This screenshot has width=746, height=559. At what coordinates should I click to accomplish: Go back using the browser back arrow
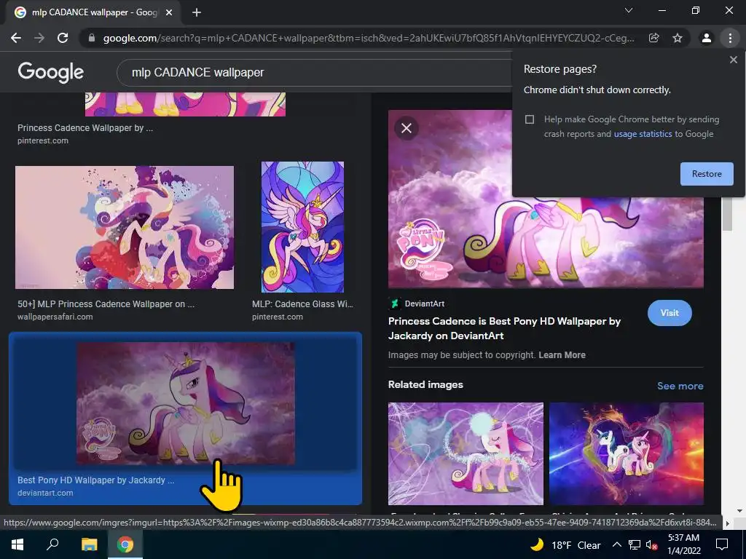[x=16, y=38]
